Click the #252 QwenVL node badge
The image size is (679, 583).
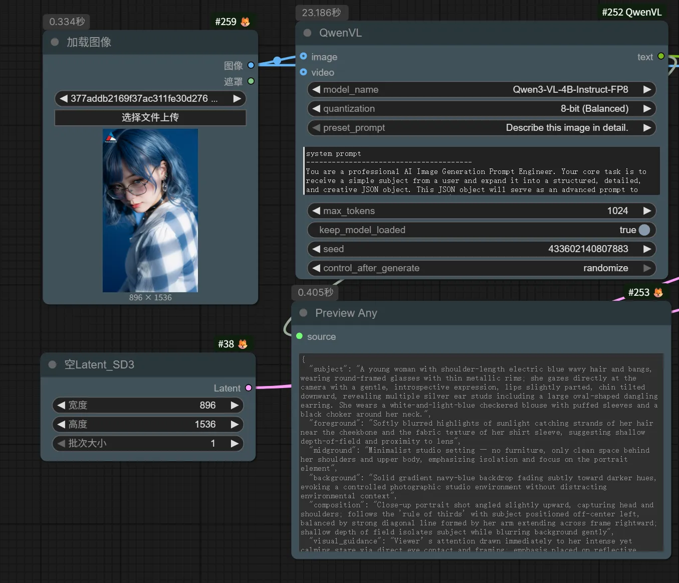click(x=631, y=13)
